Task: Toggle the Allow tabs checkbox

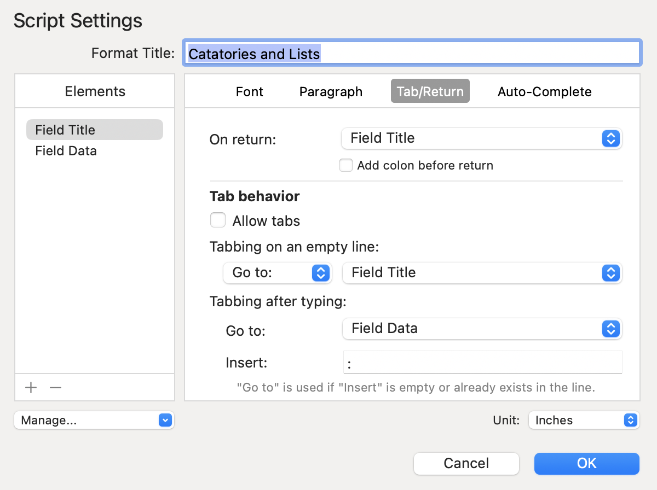Action: (x=218, y=220)
